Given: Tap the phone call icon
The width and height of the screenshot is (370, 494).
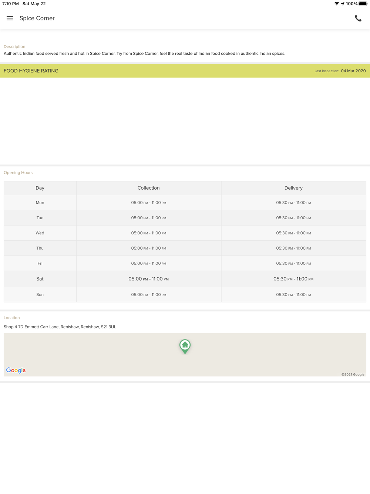Looking at the screenshot, I should [358, 18].
